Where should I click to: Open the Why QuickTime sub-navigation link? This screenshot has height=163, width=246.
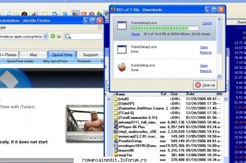click(55, 61)
